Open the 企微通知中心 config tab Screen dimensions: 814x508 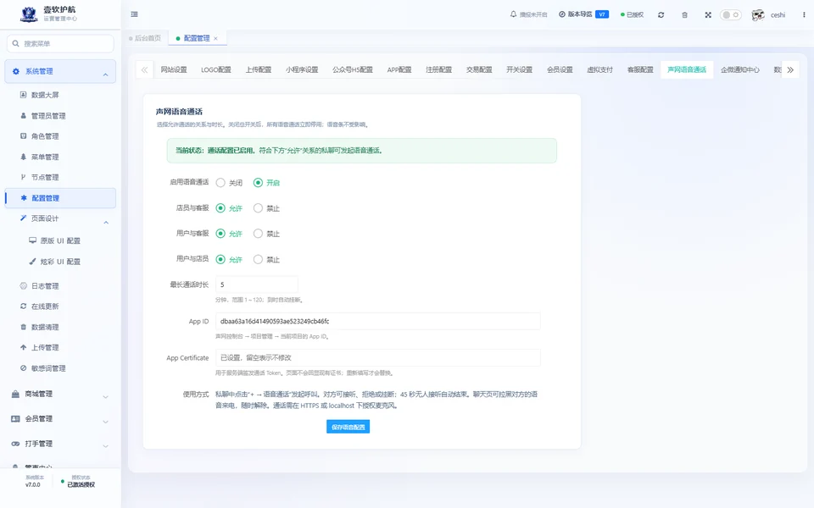pos(739,69)
